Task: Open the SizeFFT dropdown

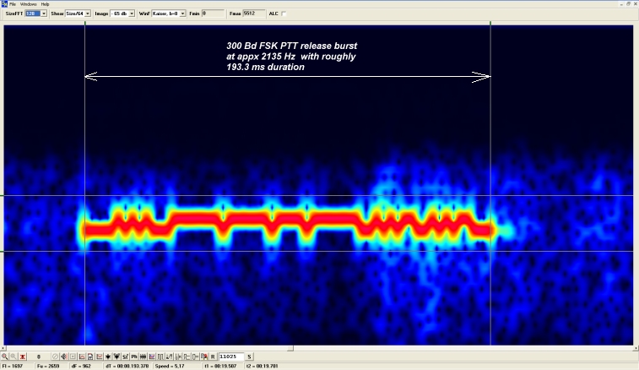Action: [x=45, y=14]
